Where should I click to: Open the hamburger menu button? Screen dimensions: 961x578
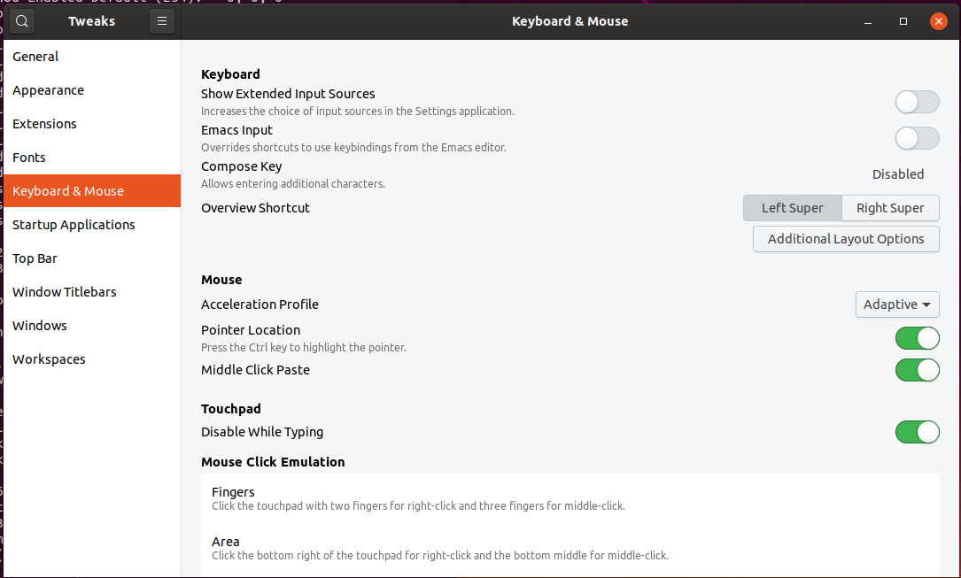pos(162,21)
